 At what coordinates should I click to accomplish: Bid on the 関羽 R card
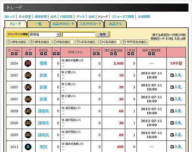coord(176,147)
